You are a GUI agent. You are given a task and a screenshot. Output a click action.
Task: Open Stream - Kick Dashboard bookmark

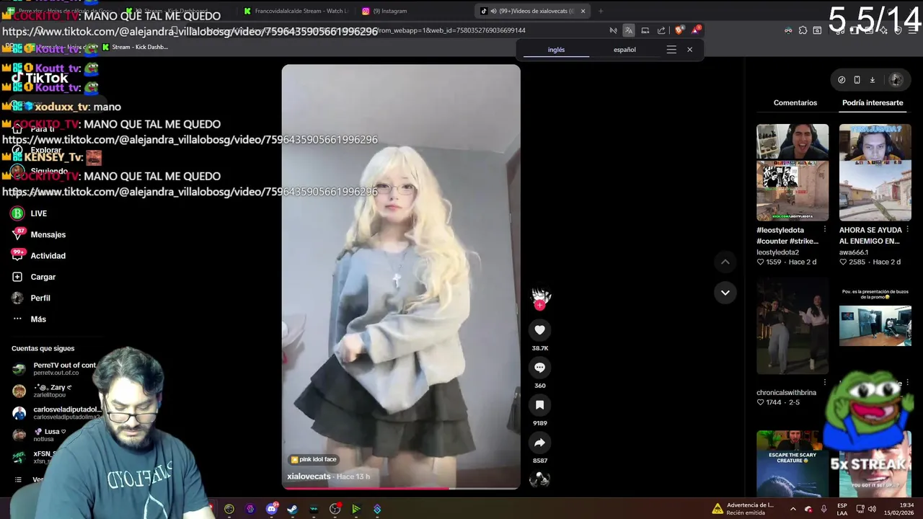(x=135, y=48)
